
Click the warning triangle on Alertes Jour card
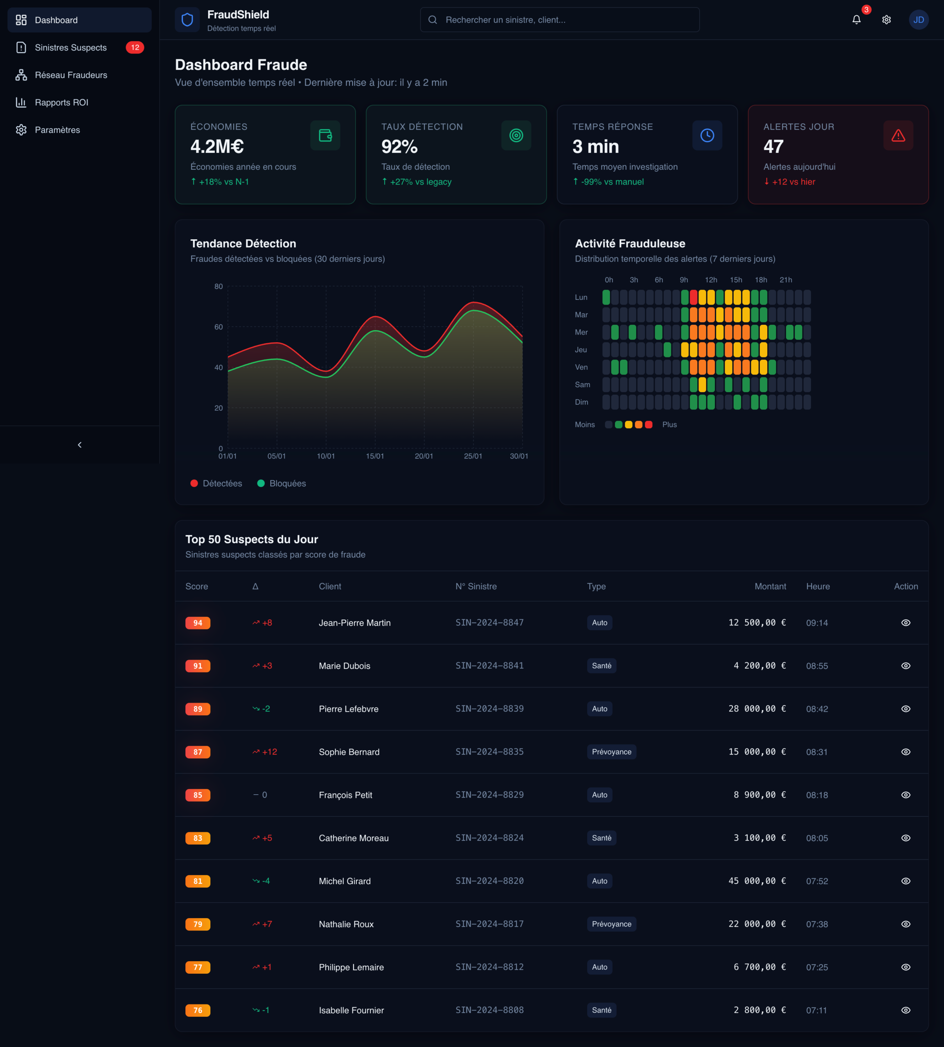tap(898, 135)
